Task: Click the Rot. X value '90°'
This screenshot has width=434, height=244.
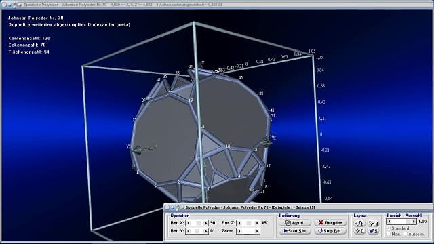Action: (x=213, y=223)
